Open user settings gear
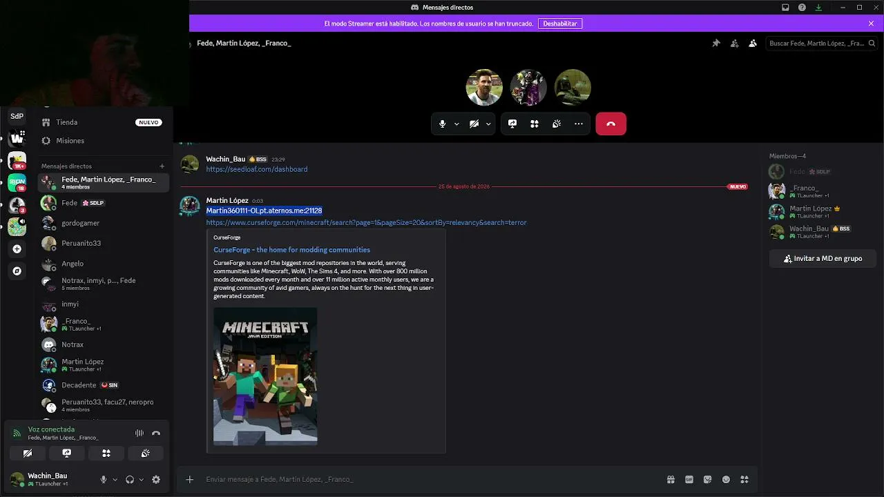This screenshot has width=884, height=497. point(156,480)
